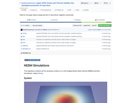The image size is (137, 103).
Task: Click the New pull request button
Action: coord(37,25)
